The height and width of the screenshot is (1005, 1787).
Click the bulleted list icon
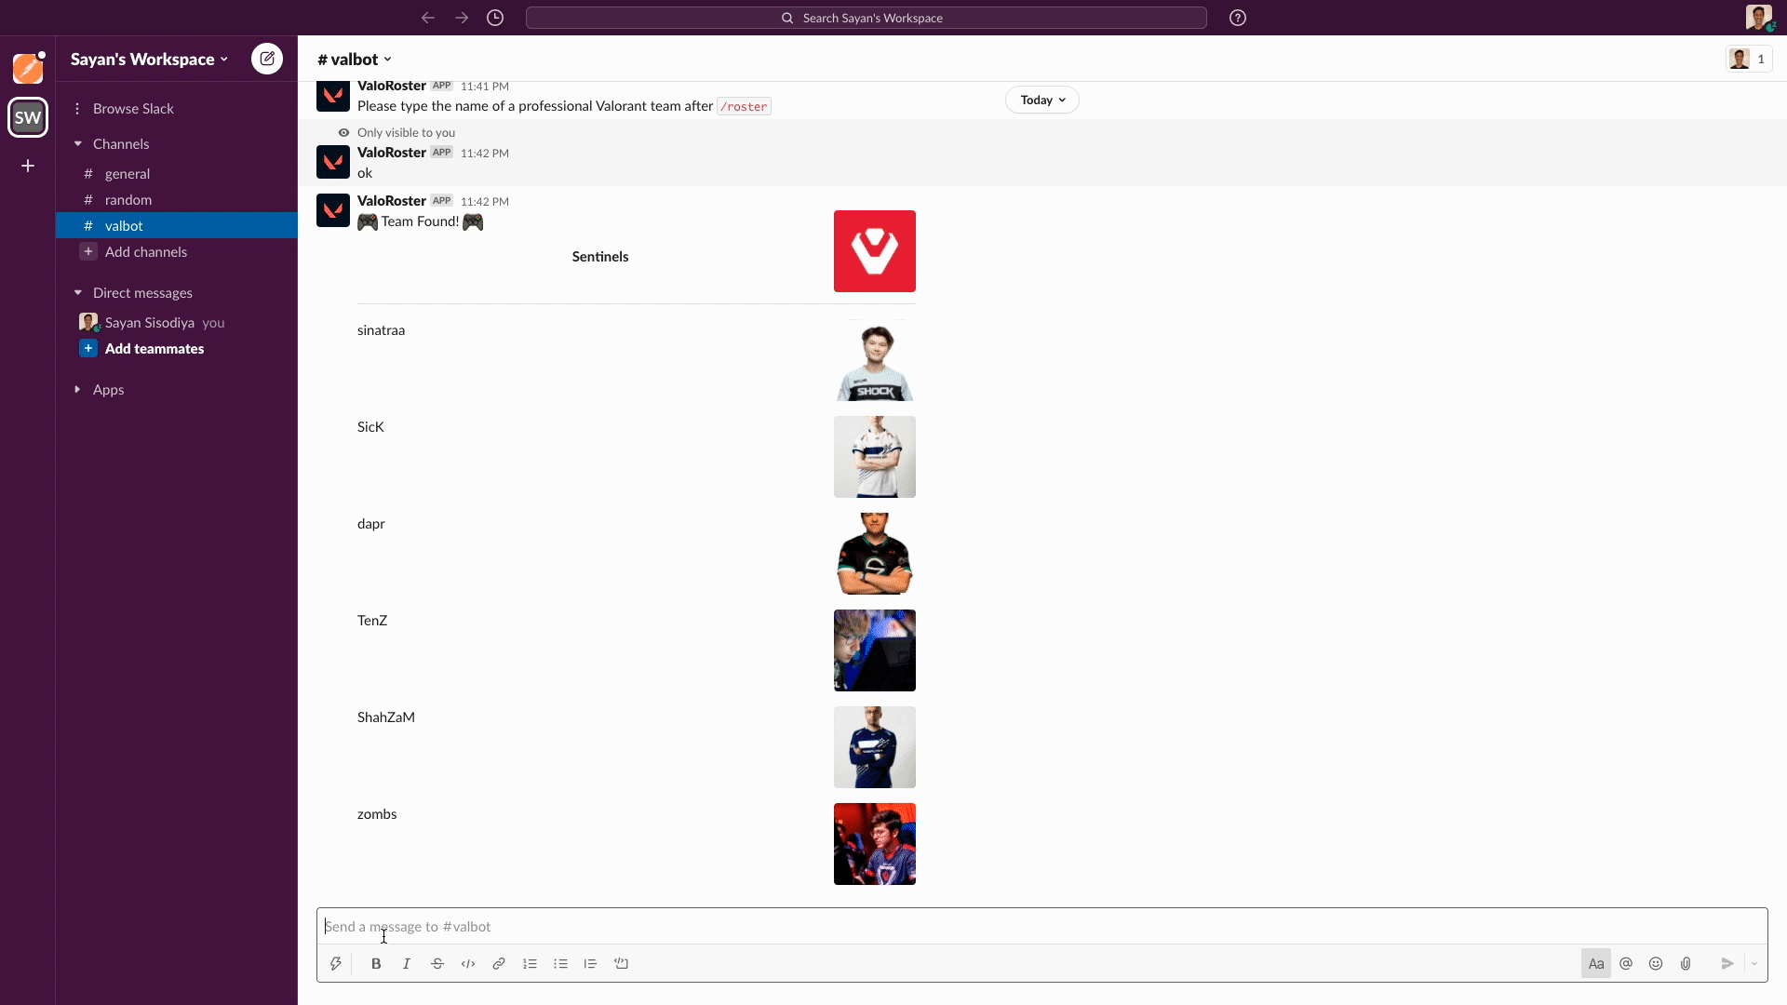[559, 963]
